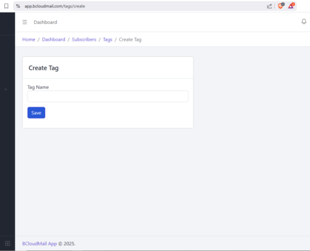Open the Brave Rewards triangle icon
The height and width of the screenshot is (251, 310).
pyautogui.click(x=291, y=6)
